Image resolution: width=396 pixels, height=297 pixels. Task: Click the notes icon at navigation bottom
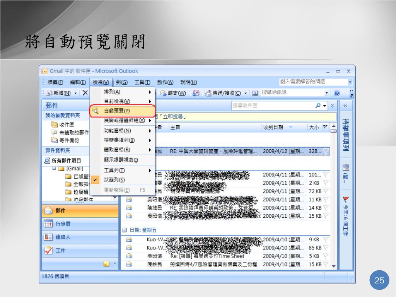[106, 264]
